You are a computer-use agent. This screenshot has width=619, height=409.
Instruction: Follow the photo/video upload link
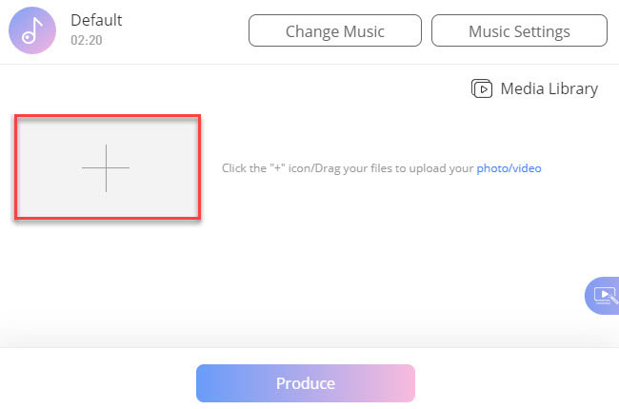[509, 168]
